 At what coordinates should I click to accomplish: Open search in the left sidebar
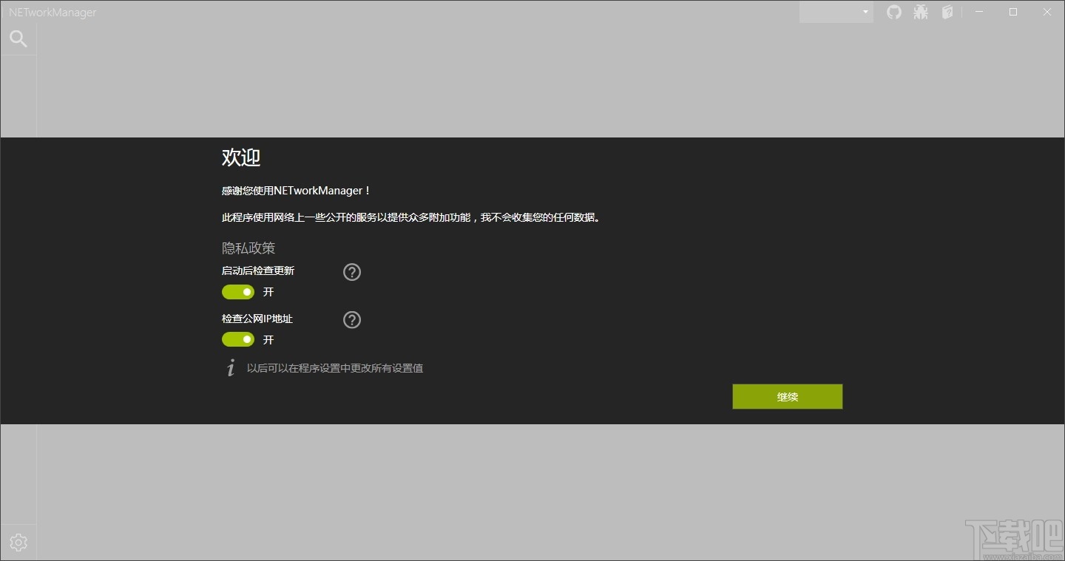point(18,38)
